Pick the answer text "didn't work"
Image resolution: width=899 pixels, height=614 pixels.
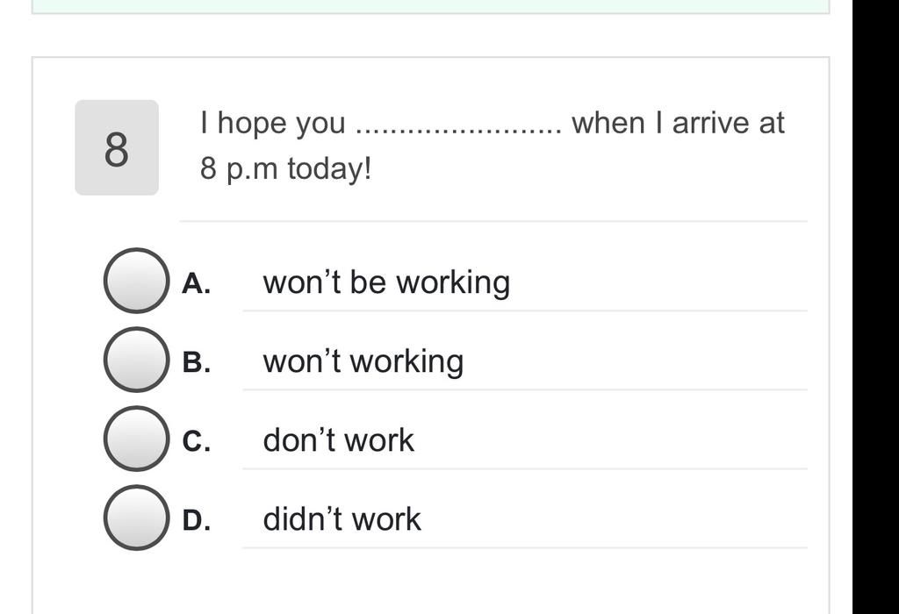[x=342, y=519]
